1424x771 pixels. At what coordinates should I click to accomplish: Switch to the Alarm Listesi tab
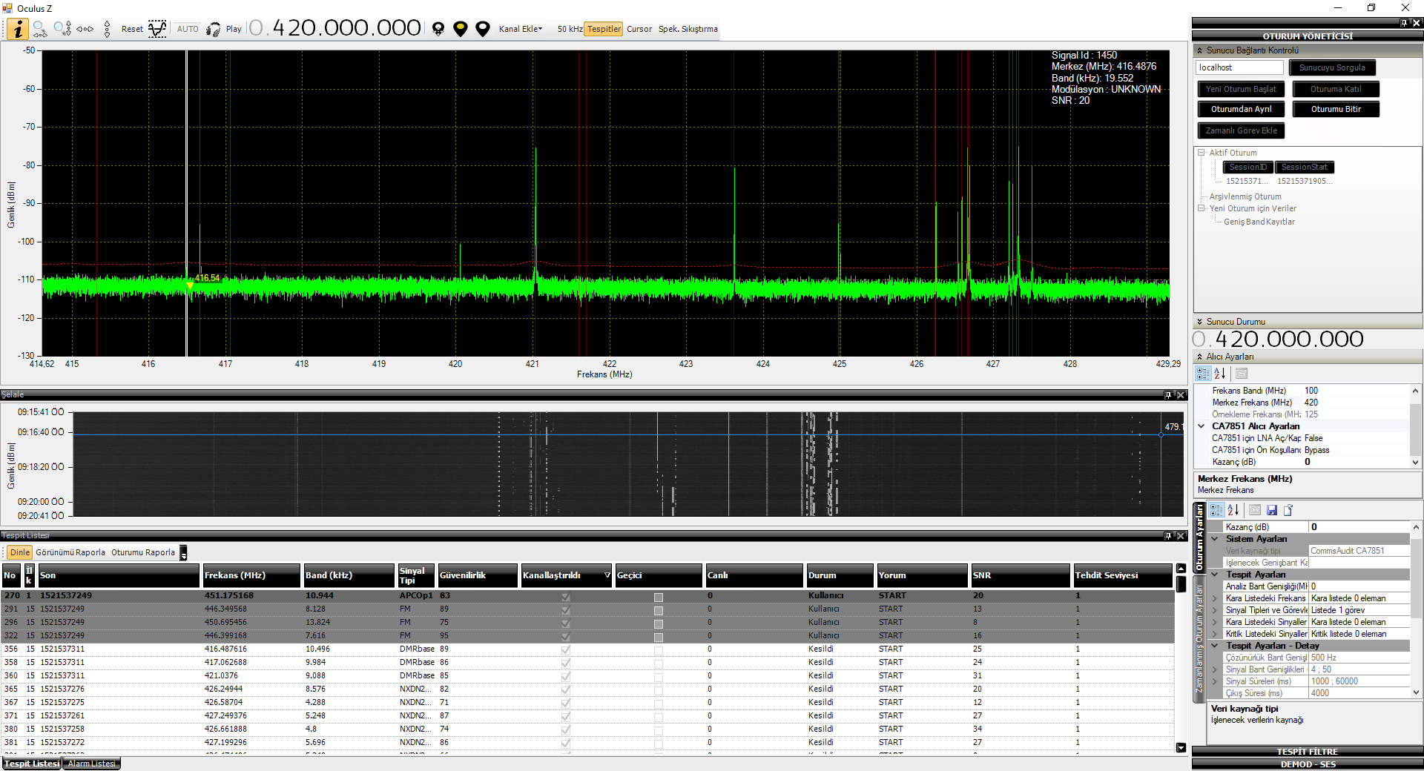(x=91, y=764)
